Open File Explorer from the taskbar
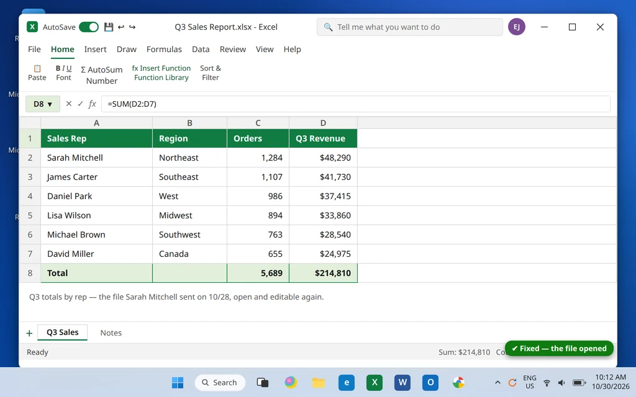The height and width of the screenshot is (397, 636). pyautogui.click(x=319, y=382)
